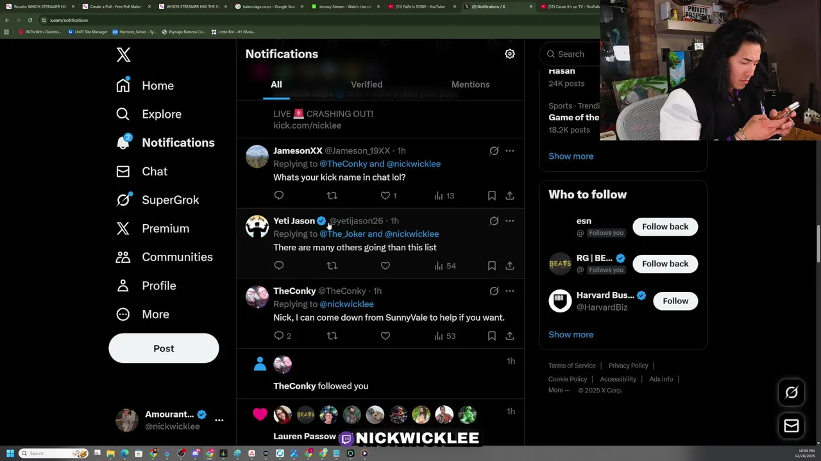
Task: Like Yeti Jason's post
Action: 385,266
